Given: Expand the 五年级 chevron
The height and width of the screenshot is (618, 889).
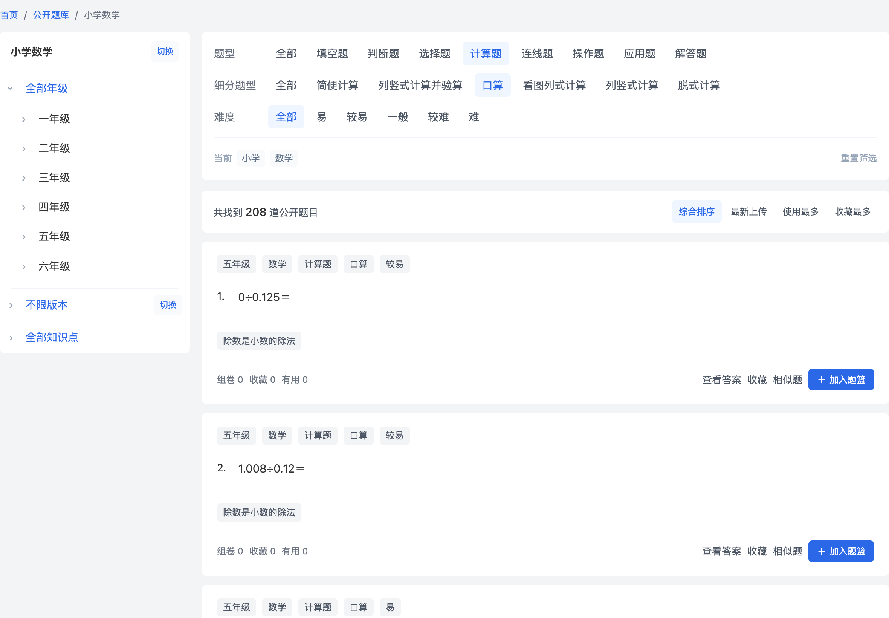Looking at the screenshot, I should (x=24, y=237).
